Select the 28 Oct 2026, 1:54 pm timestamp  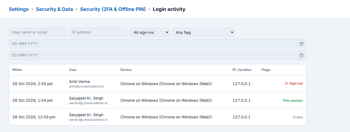[x=33, y=100]
